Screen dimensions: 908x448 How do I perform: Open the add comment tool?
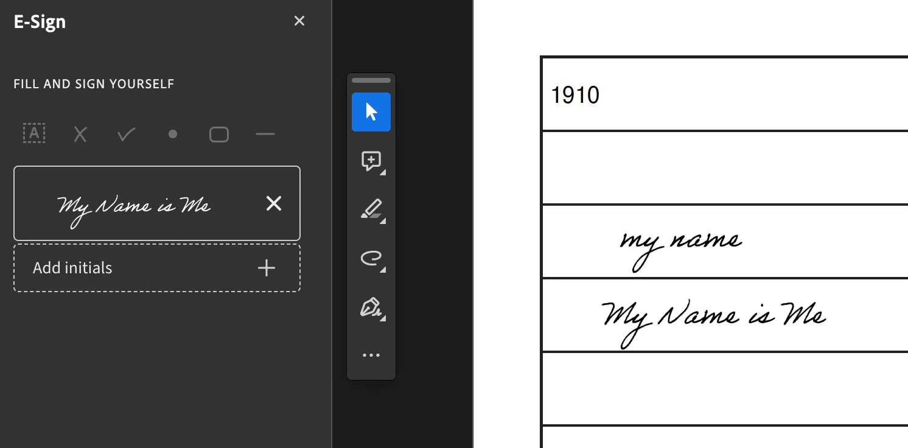(371, 161)
